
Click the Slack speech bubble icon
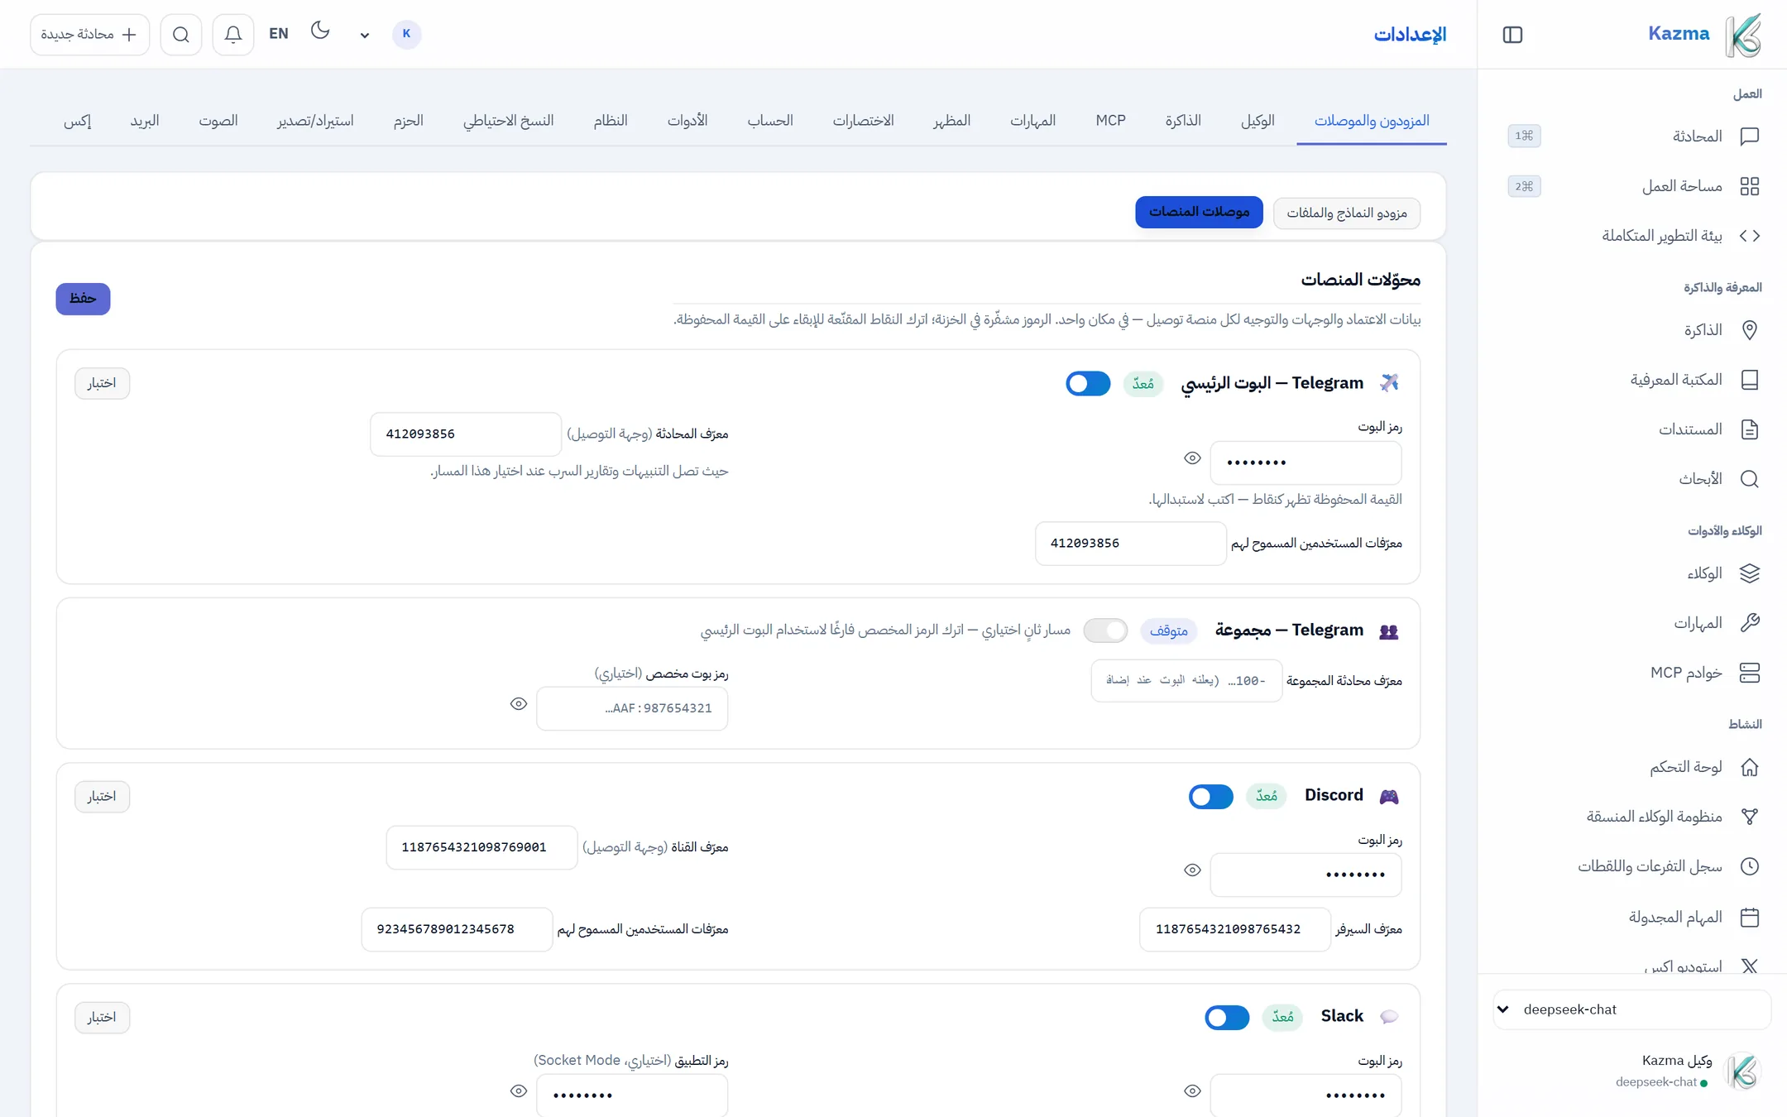[x=1389, y=1017]
